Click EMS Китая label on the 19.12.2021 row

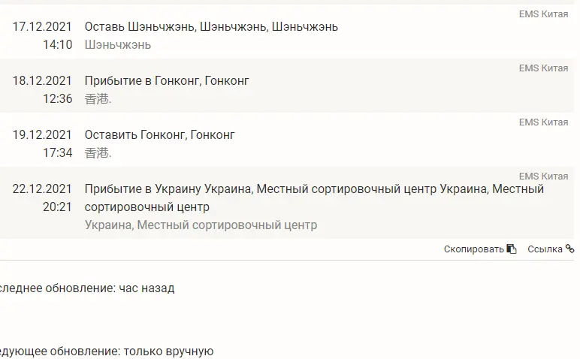pyautogui.click(x=543, y=122)
